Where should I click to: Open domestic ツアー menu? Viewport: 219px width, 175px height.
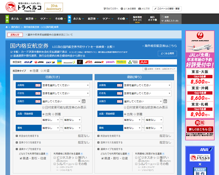[46, 19]
